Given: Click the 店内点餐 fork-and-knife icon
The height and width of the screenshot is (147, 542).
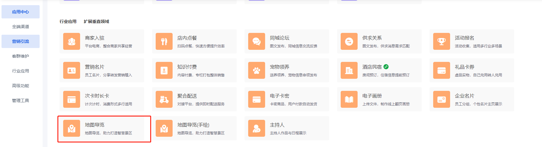Looking at the screenshot, I should (x=164, y=41).
